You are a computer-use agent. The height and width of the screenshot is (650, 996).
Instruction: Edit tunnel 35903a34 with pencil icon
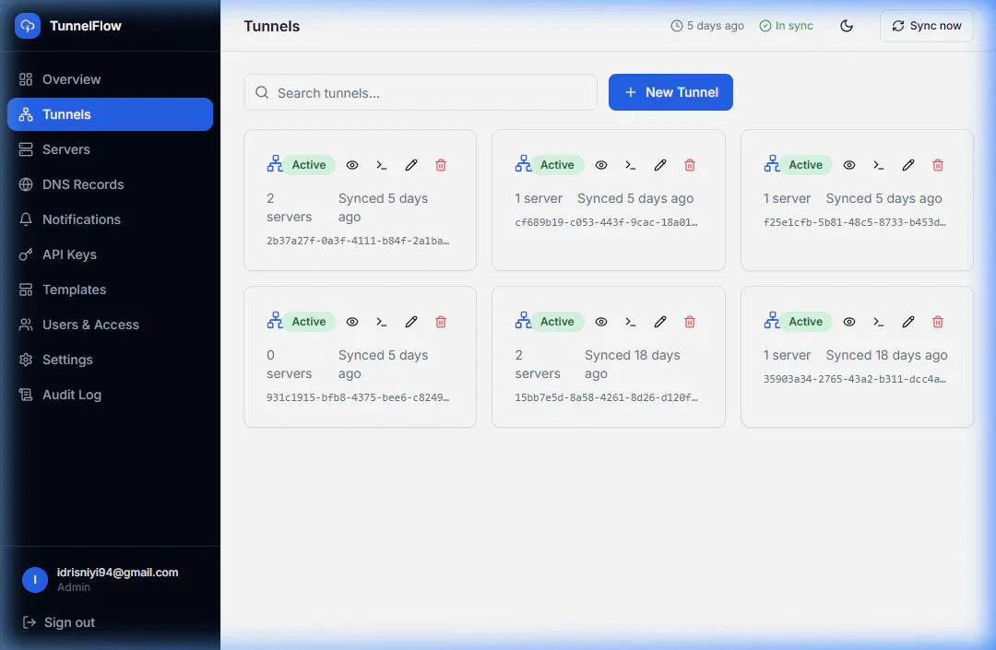point(908,322)
